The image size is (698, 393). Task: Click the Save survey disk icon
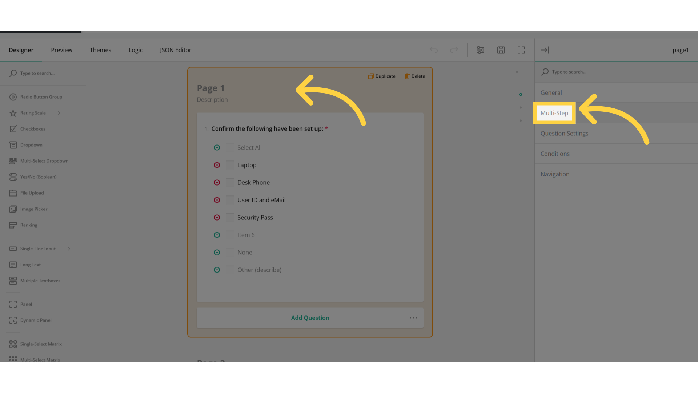(x=501, y=50)
